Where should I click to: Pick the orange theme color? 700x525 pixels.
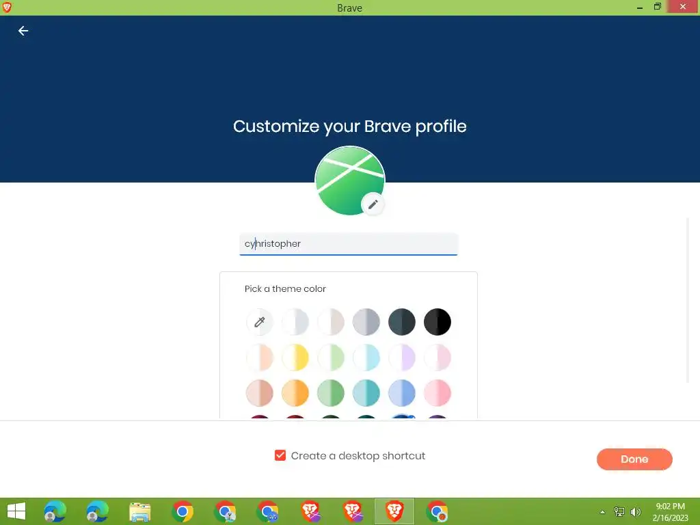click(x=295, y=393)
